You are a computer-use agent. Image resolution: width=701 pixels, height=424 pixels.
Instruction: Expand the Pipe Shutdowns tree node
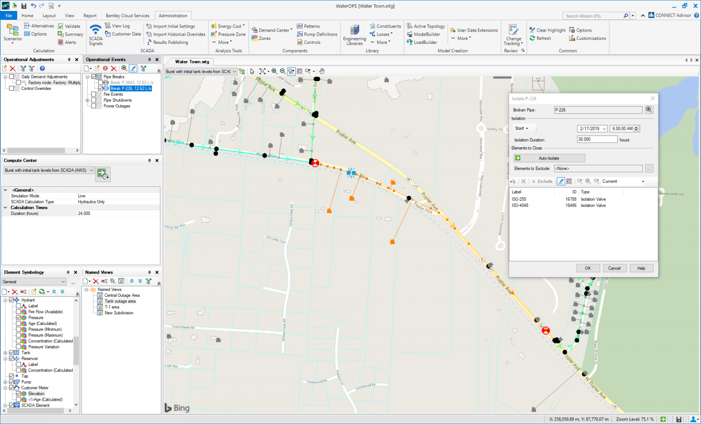(x=88, y=100)
